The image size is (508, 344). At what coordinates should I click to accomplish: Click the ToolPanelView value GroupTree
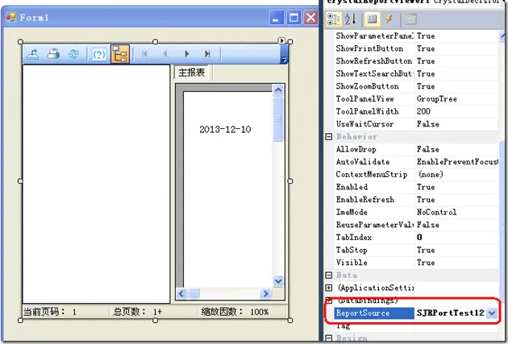[x=437, y=99]
